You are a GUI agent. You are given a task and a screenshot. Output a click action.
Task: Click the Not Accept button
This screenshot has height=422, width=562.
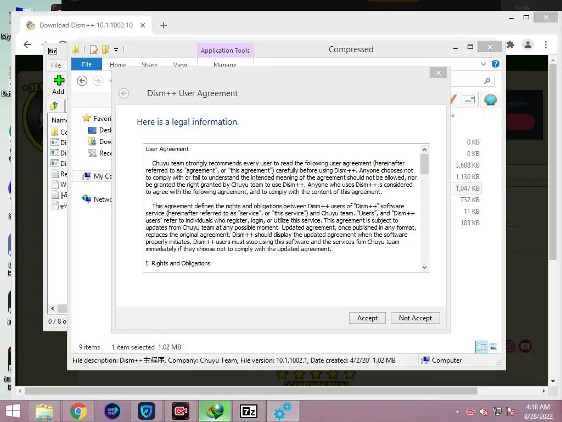(x=415, y=318)
